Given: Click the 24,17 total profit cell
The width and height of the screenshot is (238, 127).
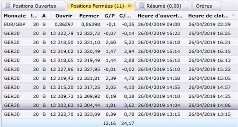Looking at the screenshot, I should [x=128, y=123].
